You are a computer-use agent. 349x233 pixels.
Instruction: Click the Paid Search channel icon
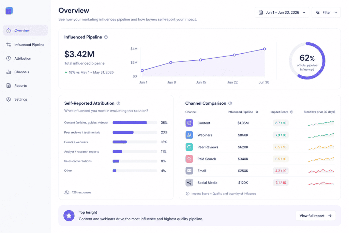pyautogui.click(x=189, y=159)
